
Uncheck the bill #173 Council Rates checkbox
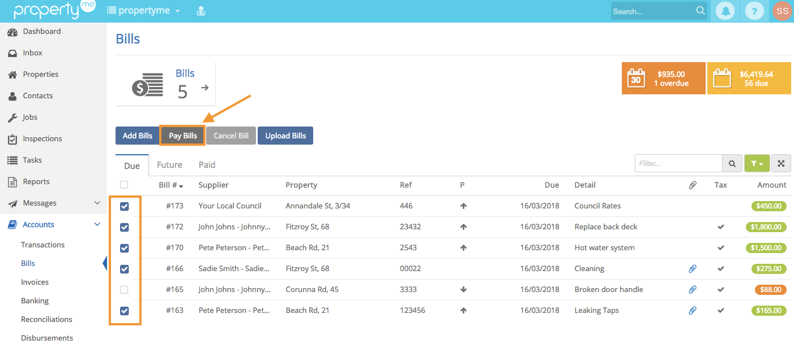(124, 206)
